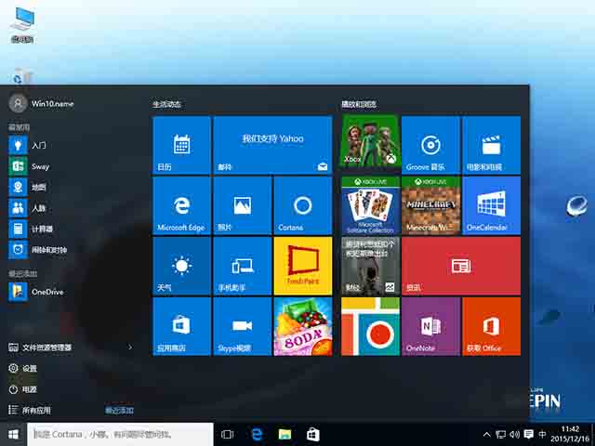595x446 pixels.
Task: Click the Start button on taskbar
Action: (x=13, y=434)
